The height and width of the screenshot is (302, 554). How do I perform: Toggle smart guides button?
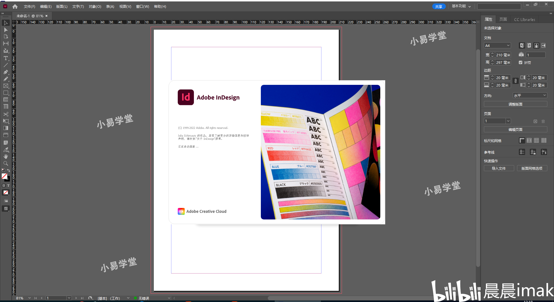pyautogui.click(x=544, y=152)
